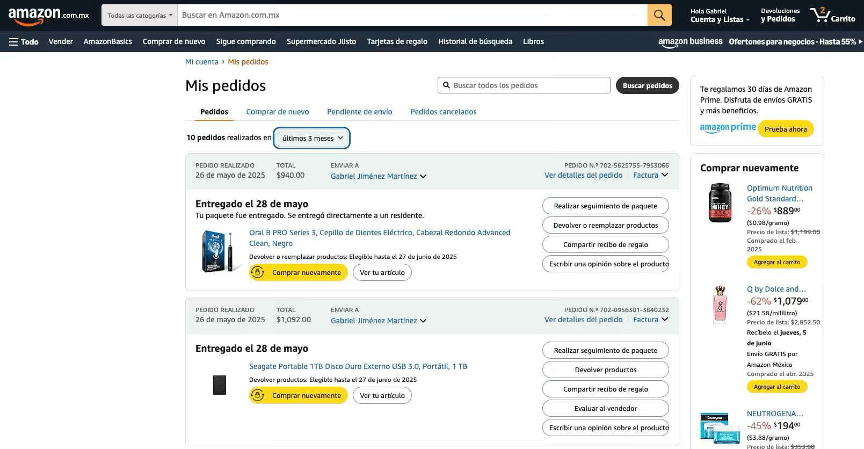Open the Neutrogena product image

(720, 427)
